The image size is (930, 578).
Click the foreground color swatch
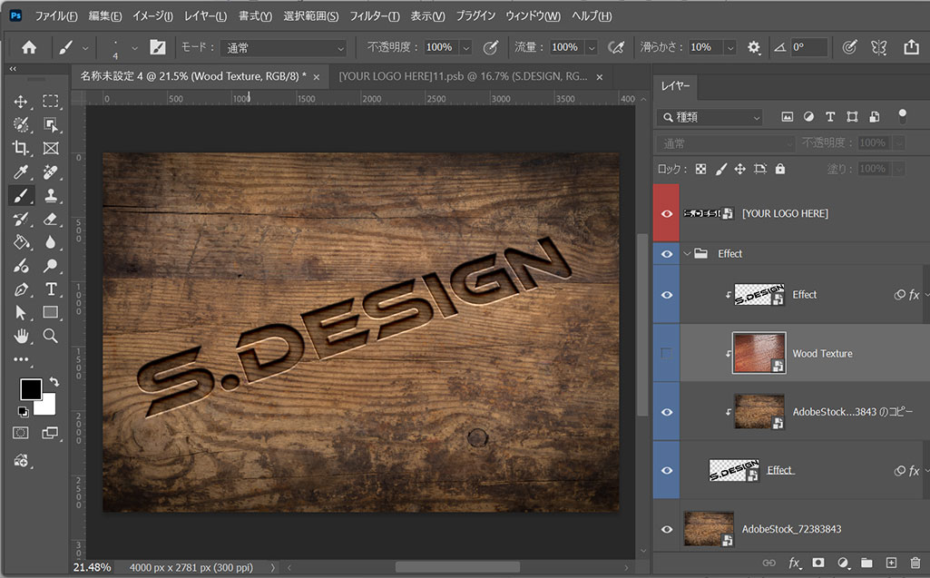coord(31,388)
